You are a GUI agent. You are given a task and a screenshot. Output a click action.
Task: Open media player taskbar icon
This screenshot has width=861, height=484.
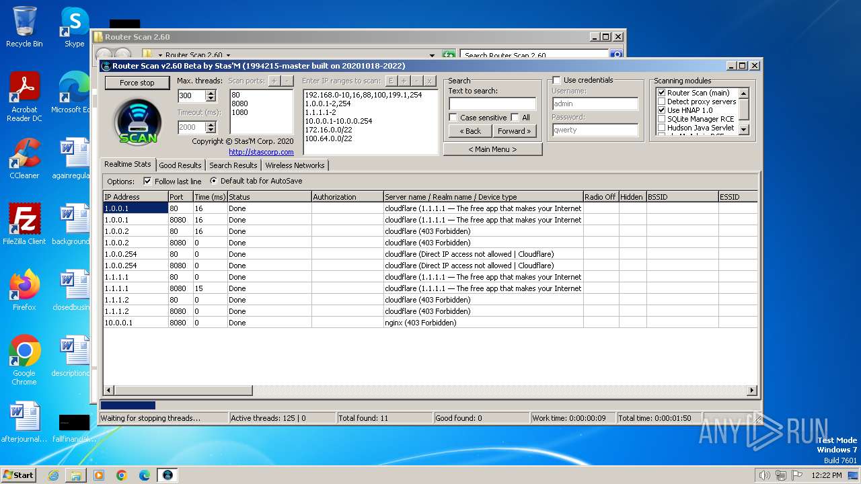(99, 475)
